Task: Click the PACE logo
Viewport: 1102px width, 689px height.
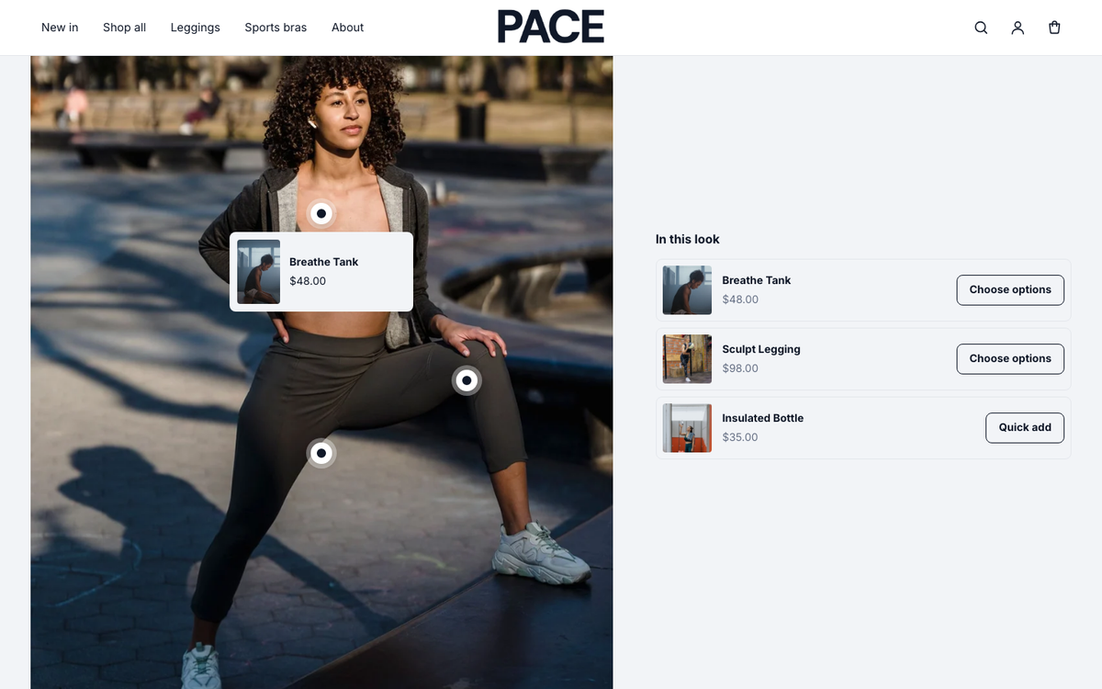Action: click(x=551, y=28)
